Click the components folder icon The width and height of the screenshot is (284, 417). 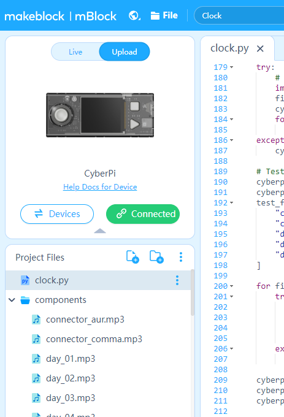(25, 300)
